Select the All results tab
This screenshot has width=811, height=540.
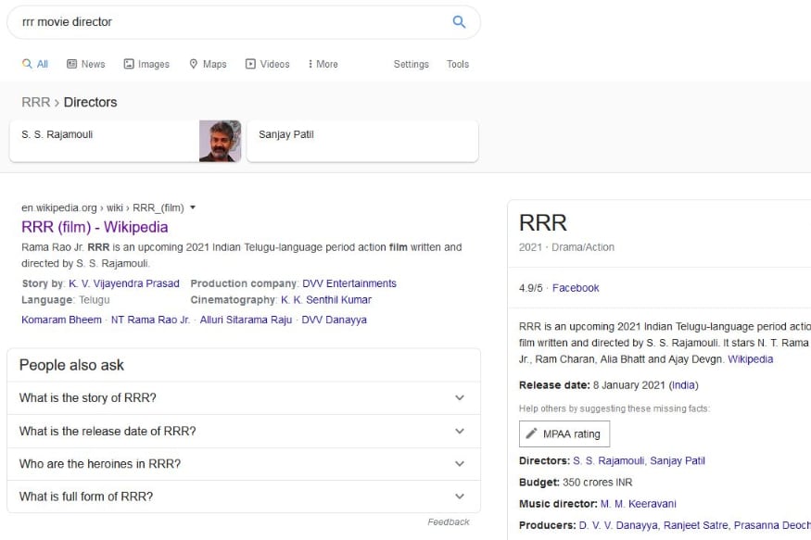(x=35, y=64)
